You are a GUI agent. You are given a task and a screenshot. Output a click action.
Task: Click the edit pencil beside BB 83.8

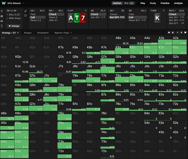(x=175, y=11)
